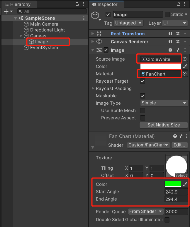Toggle the Maskable checkbox
The height and width of the screenshot is (227, 190).
[143, 96]
